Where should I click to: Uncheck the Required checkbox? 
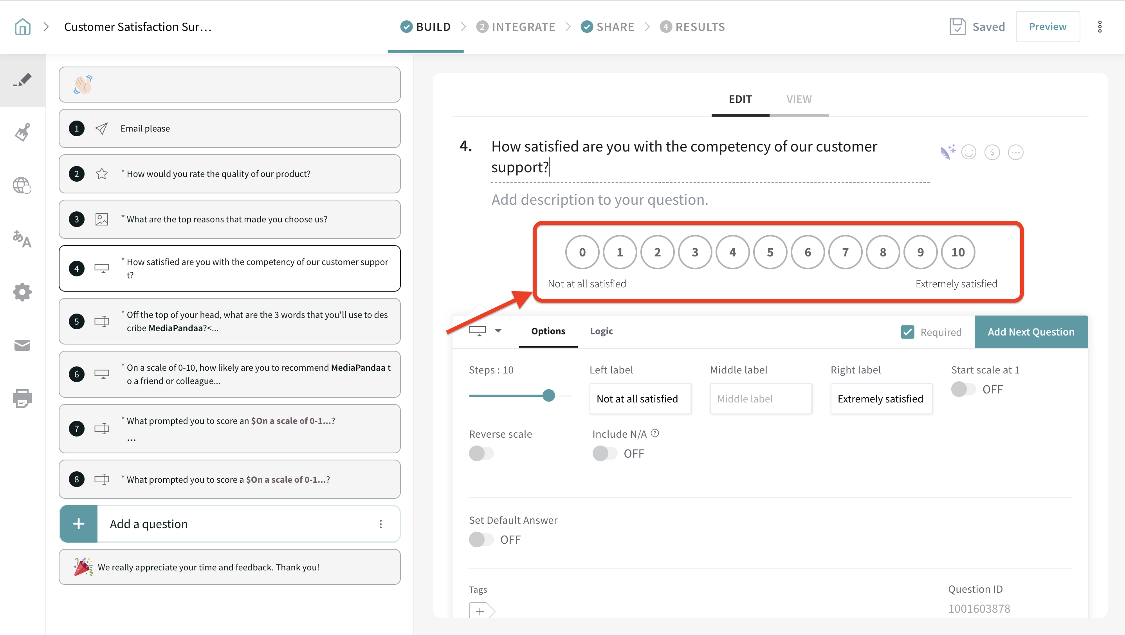907,332
